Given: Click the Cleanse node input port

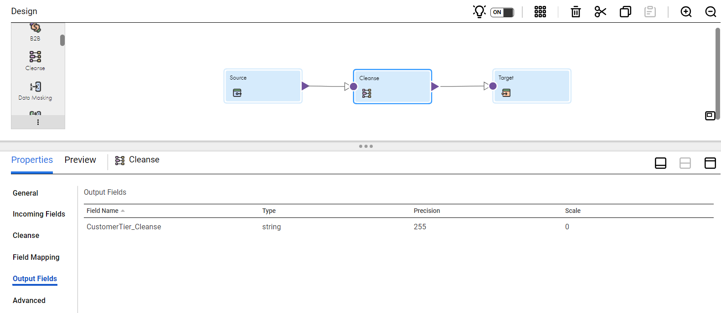Looking at the screenshot, I should click(x=353, y=86).
